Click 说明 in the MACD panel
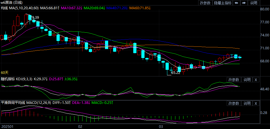The image size is (270, 129). click(247, 103)
